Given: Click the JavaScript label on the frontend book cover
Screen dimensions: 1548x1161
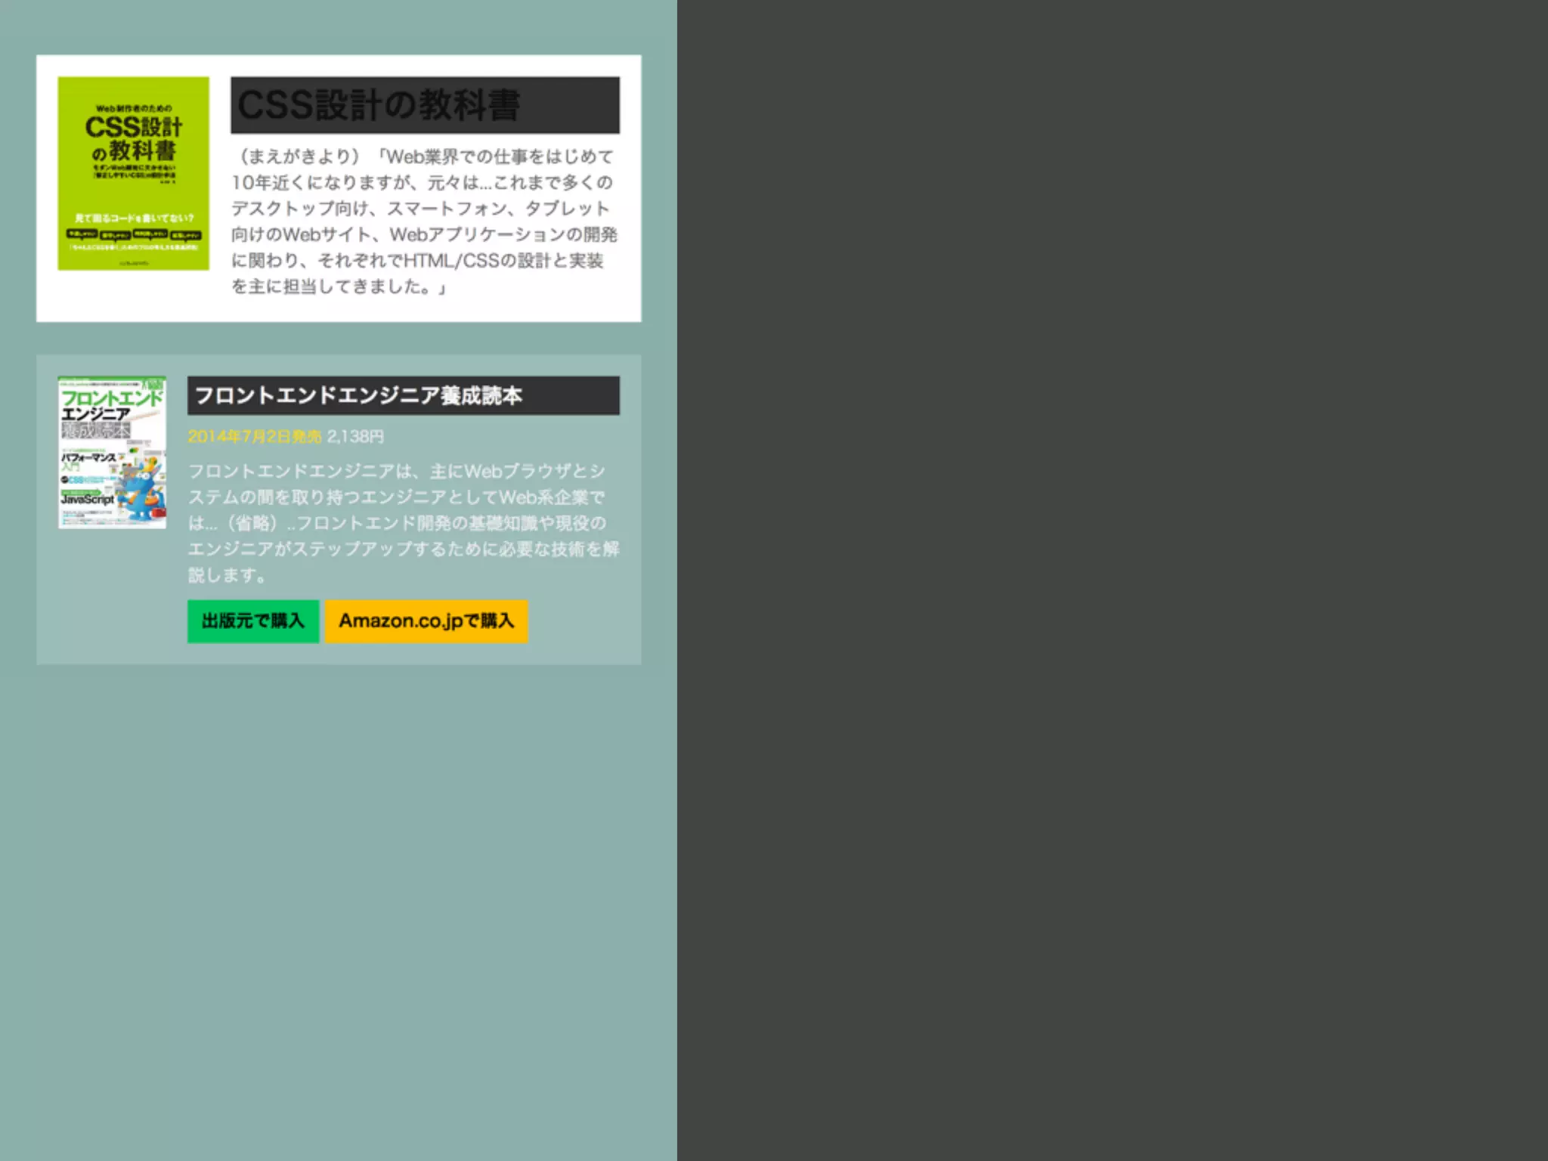Looking at the screenshot, I should click(x=87, y=500).
